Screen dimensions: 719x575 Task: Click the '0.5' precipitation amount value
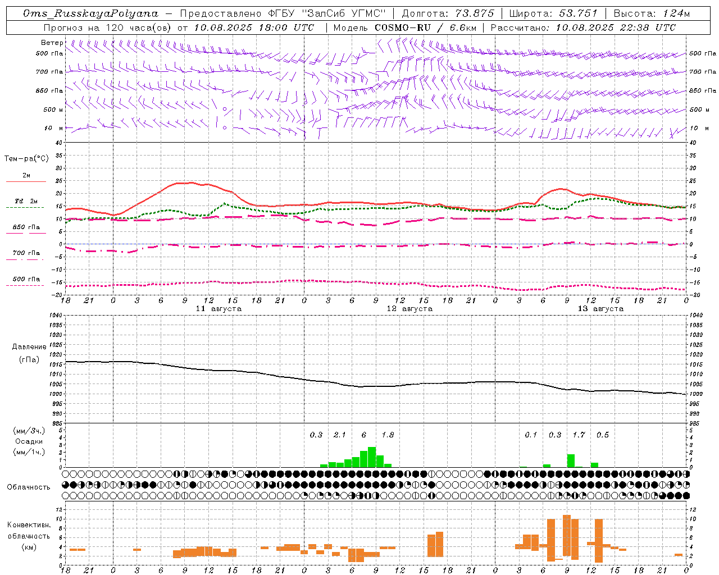603,435
